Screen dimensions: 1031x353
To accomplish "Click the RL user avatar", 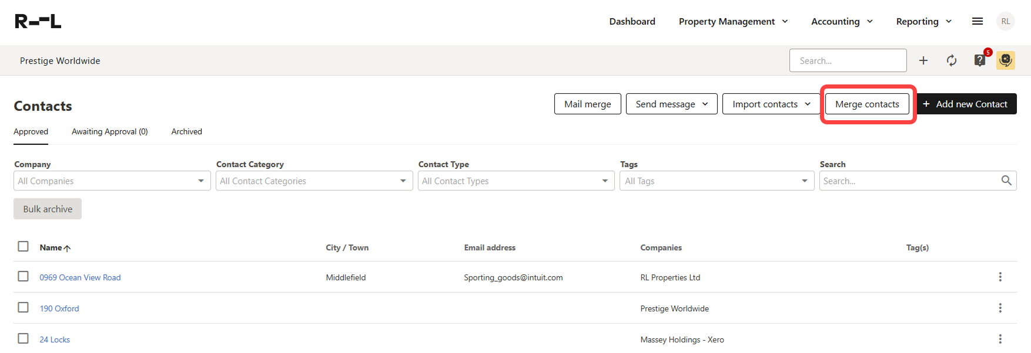I will tap(1006, 21).
